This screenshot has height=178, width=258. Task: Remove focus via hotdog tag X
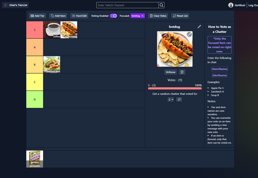(x=142, y=16)
